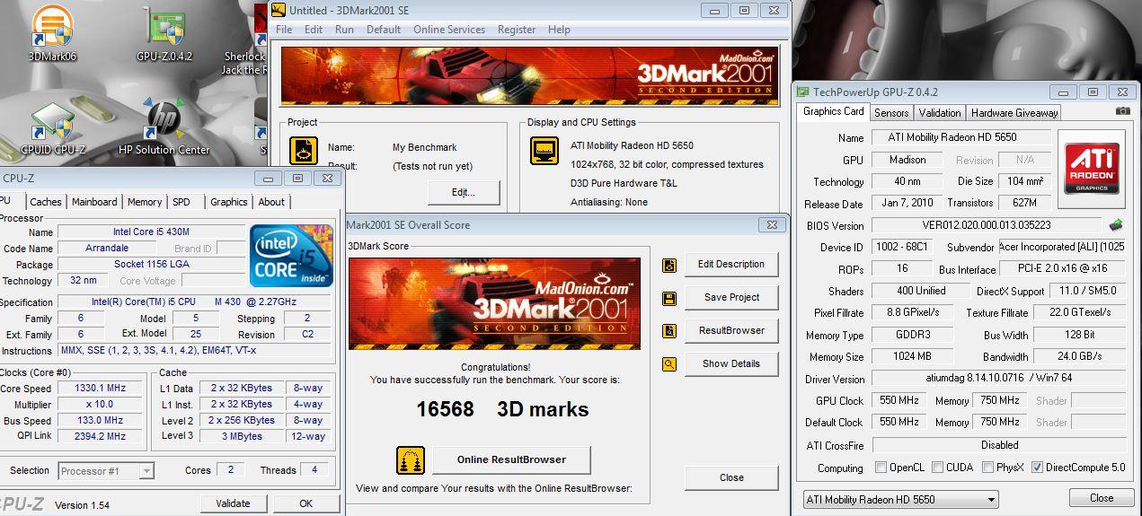Screen dimensions: 1142x516
Task: Click the ResultBrowser icon
Action: point(669,331)
